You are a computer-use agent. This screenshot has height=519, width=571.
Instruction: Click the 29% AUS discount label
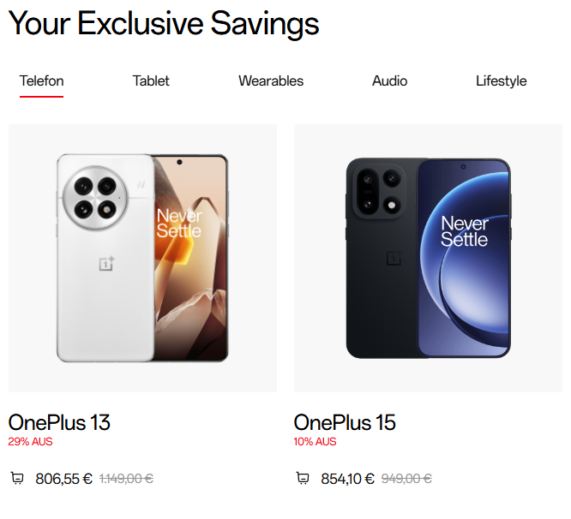coord(30,442)
